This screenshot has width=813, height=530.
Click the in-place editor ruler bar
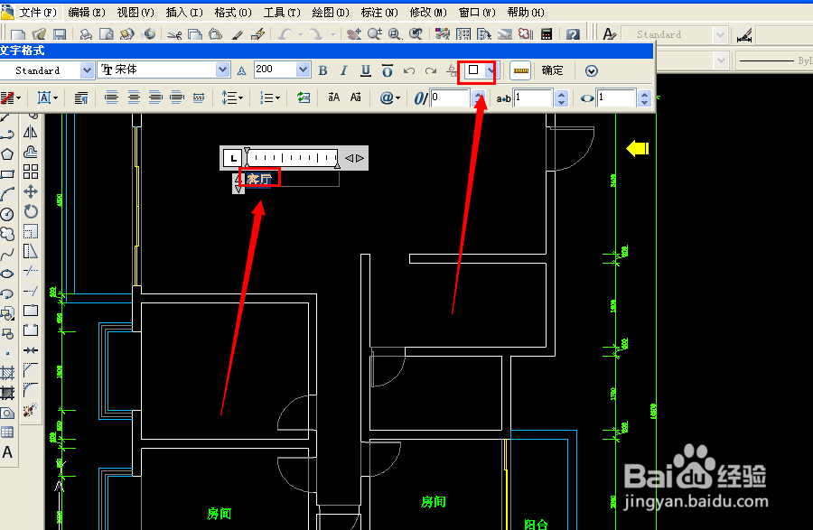293,158
